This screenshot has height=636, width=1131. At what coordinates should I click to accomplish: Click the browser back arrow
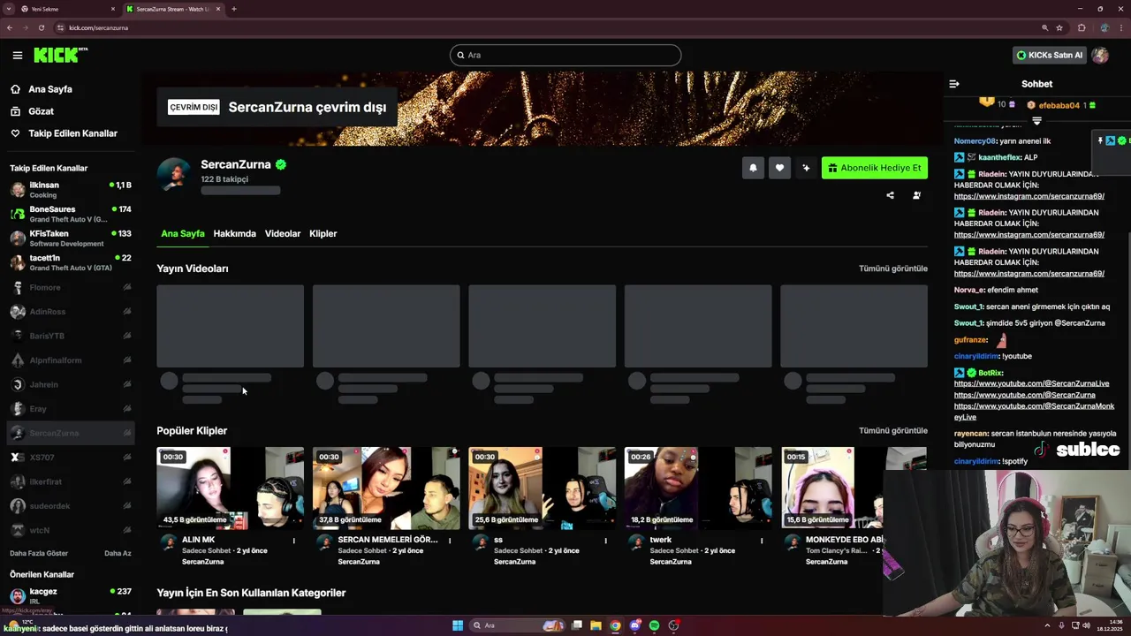10,27
